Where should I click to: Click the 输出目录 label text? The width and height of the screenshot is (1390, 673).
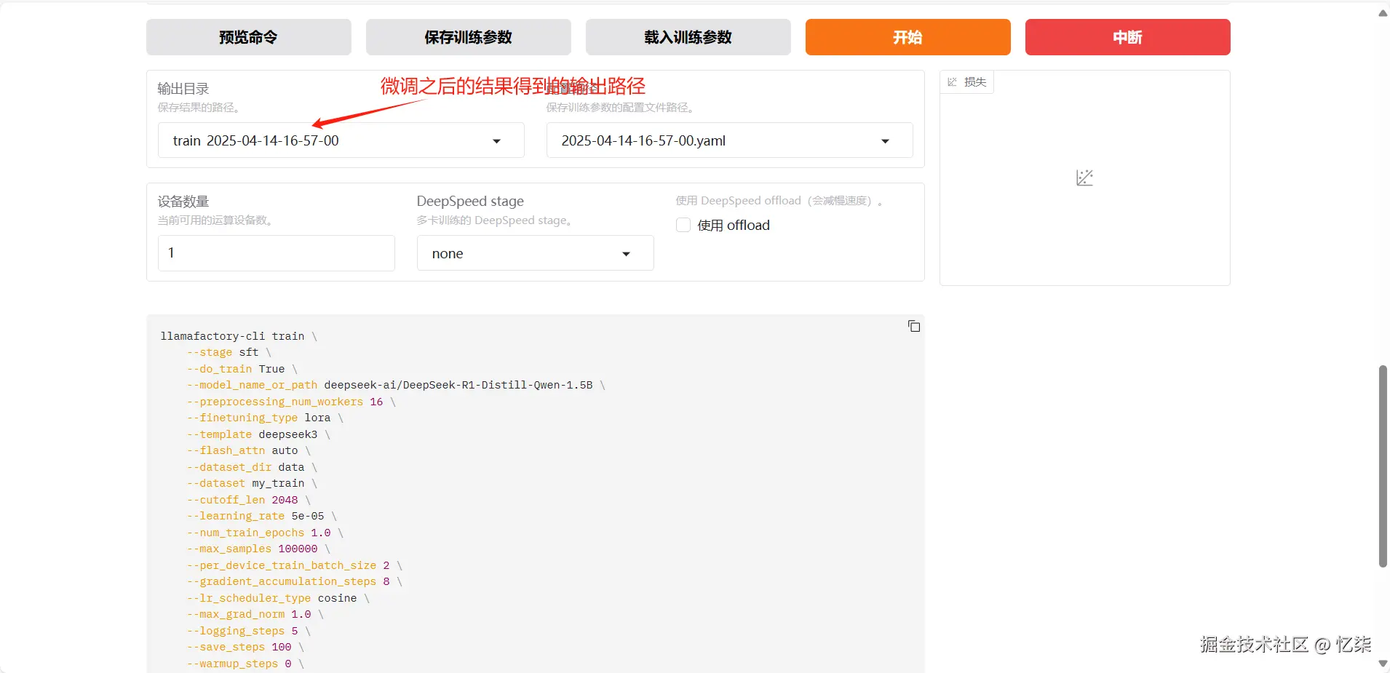click(x=183, y=89)
